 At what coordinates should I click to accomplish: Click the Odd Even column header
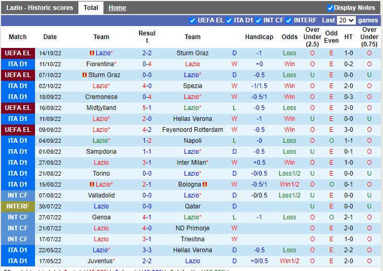click(331, 37)
